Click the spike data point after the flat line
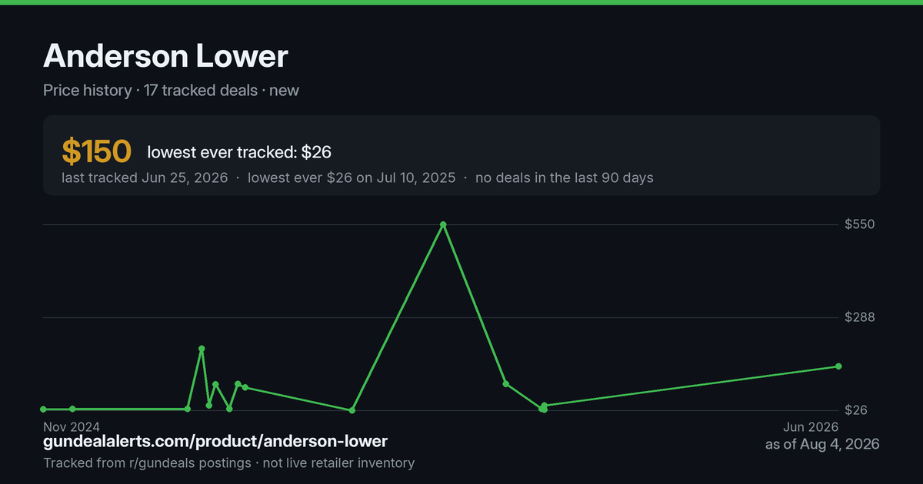This screenshot has height=484, width=923. click(x=202, y=349)
